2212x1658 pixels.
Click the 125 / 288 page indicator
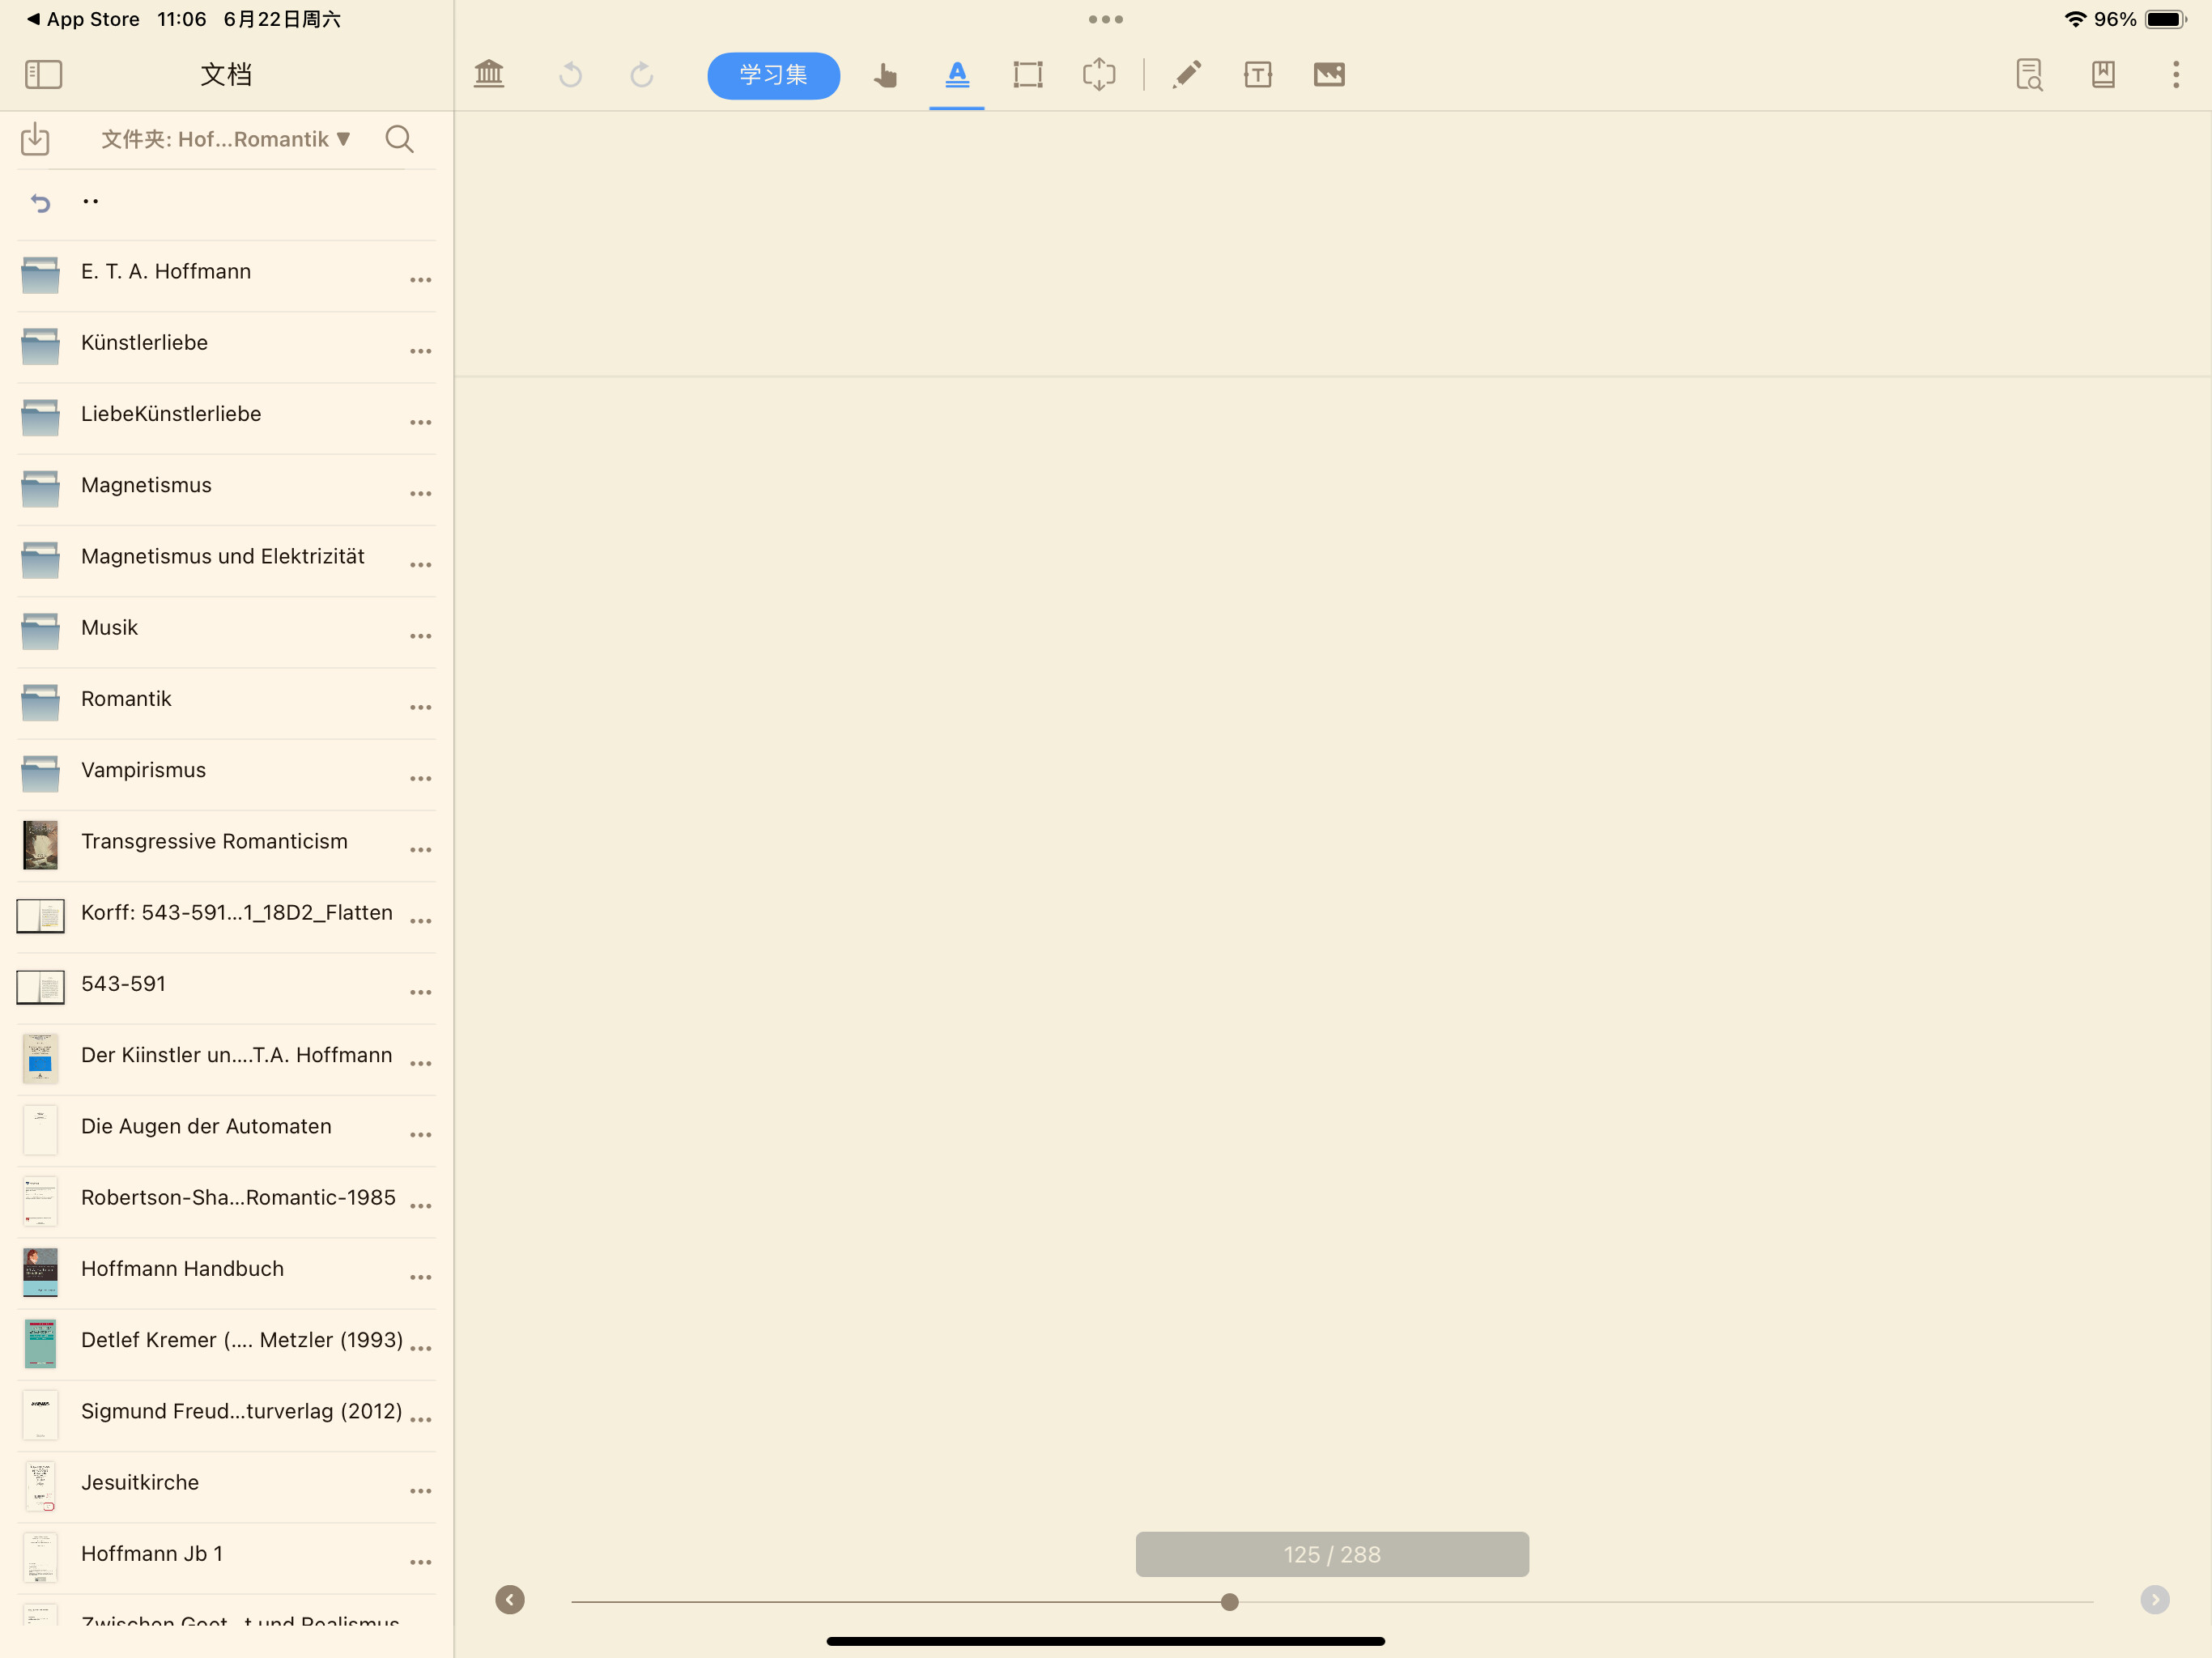pos(1332,1555)
